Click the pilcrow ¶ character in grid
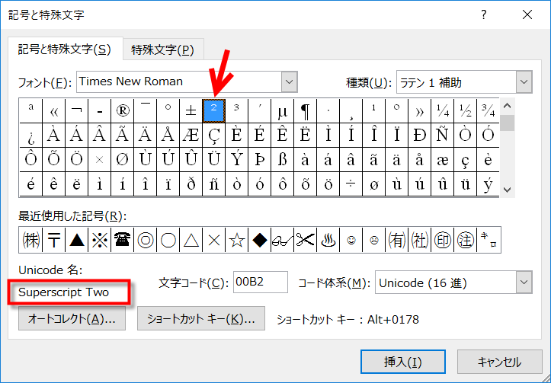 (305, 110)
